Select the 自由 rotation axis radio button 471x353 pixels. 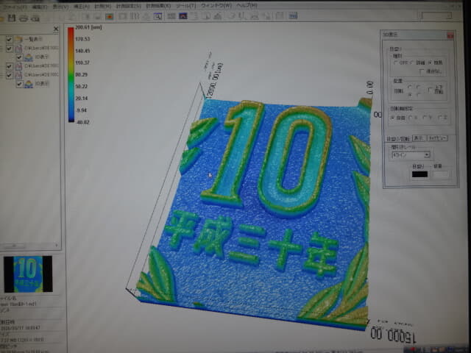[393, 118]
